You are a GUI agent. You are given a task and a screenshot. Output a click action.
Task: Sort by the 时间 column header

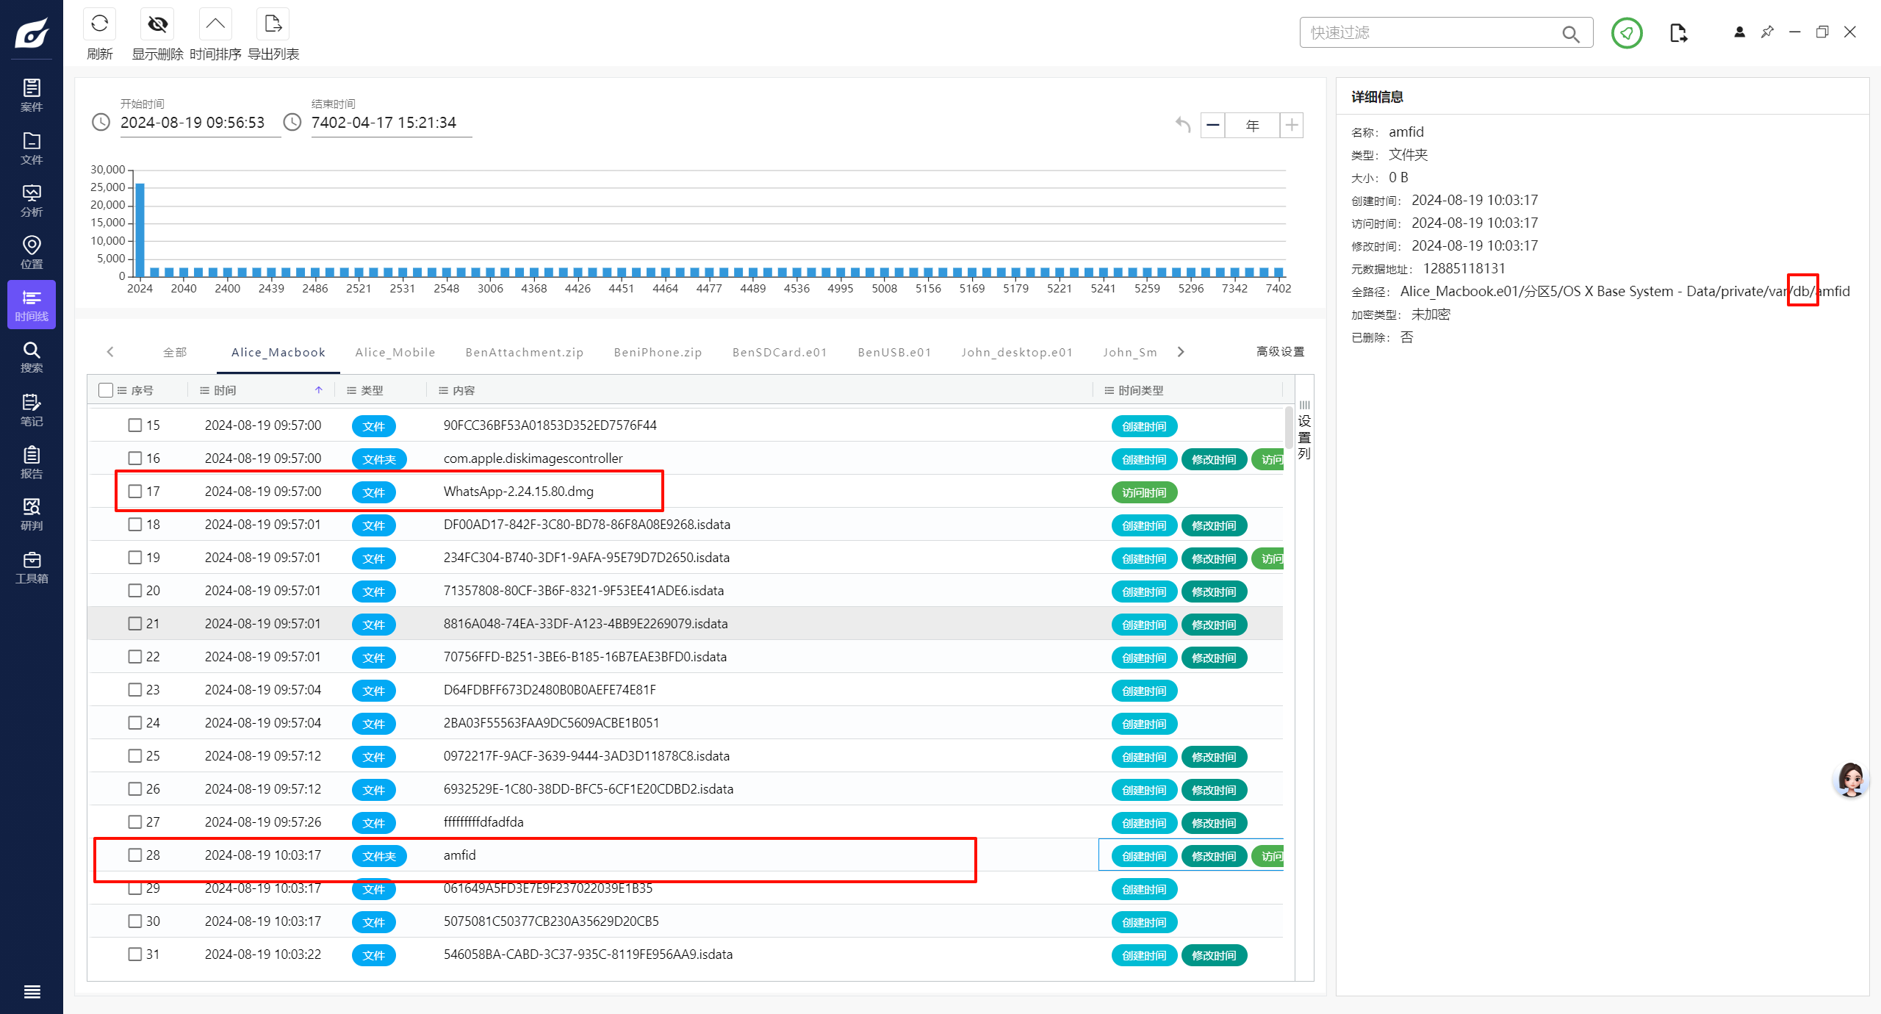[x=225, y=390]
